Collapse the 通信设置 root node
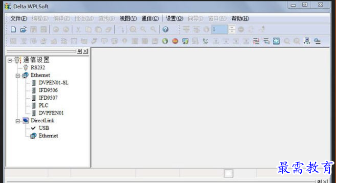The width and height of the screenshot is (337, 183). (x=10, y=61)
